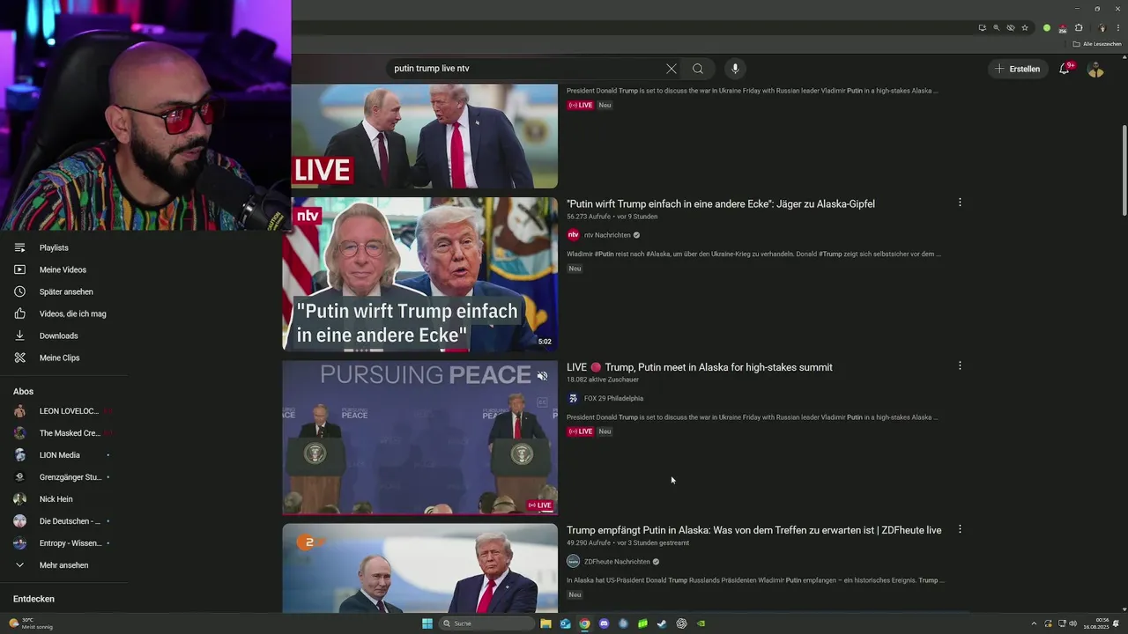
Task: Bookmark page with the star icon
Action: [1025, 28]
